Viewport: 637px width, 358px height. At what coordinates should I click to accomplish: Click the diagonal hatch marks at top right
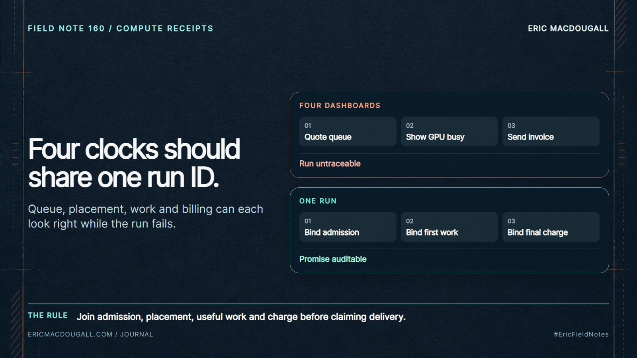[x=621, y=25]
